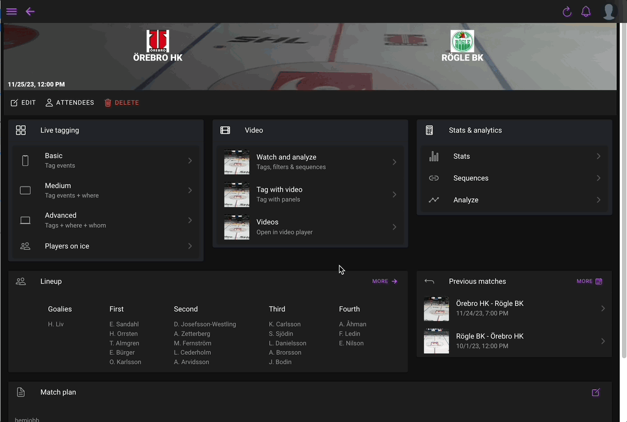
Task: Click the Stats & analytics calculator icon
Action: click(x=430, y=130)
